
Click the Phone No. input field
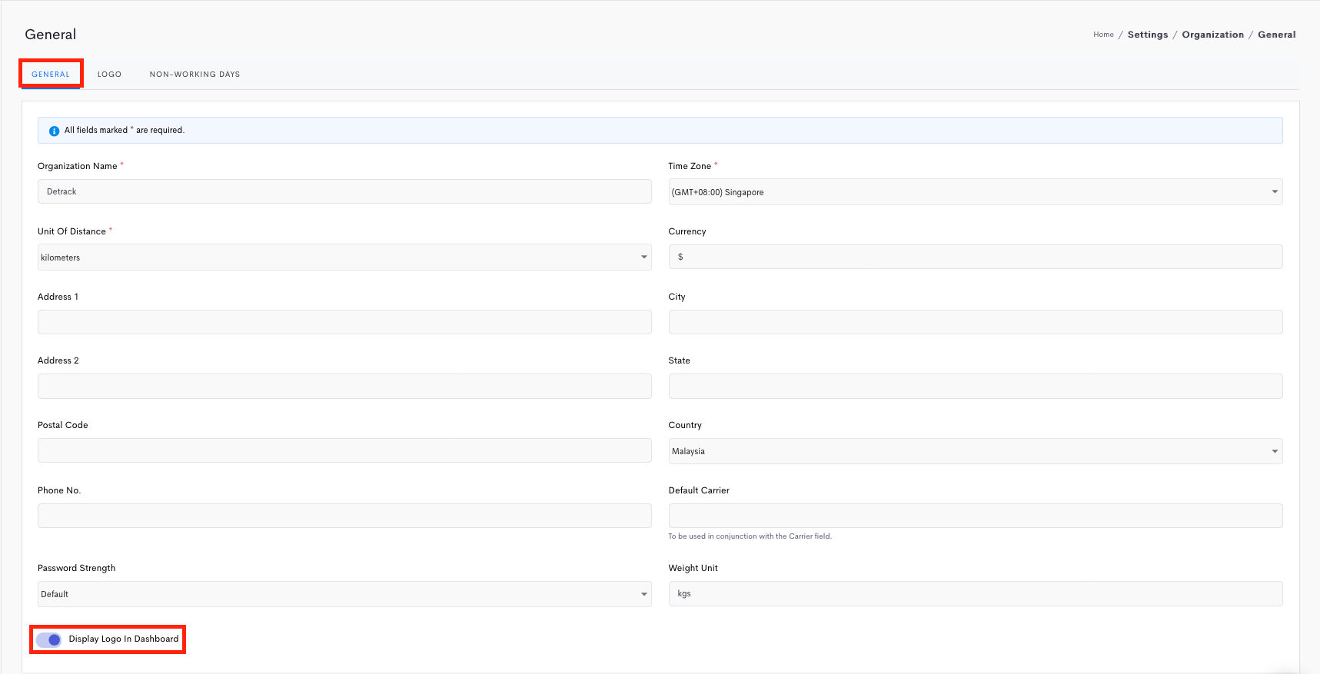[344, 516]
